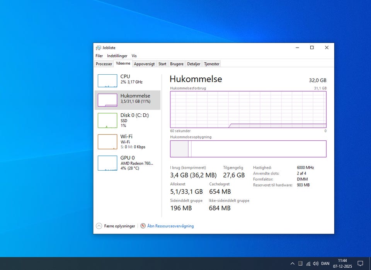Go to the Tjenester tab

coord(211,64)
